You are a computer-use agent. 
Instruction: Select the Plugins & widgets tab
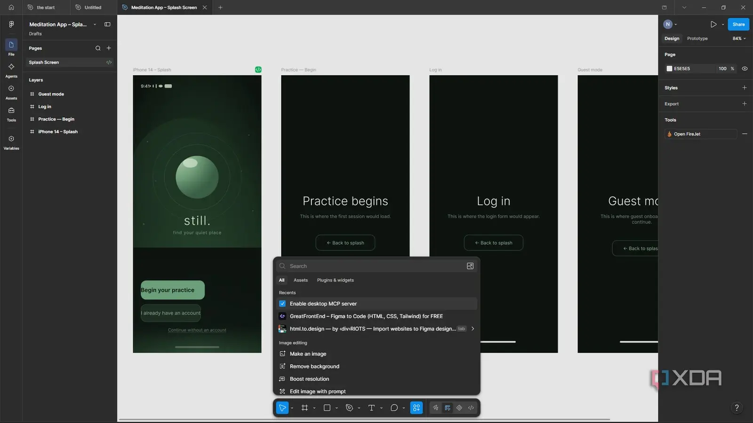(336, 280)
